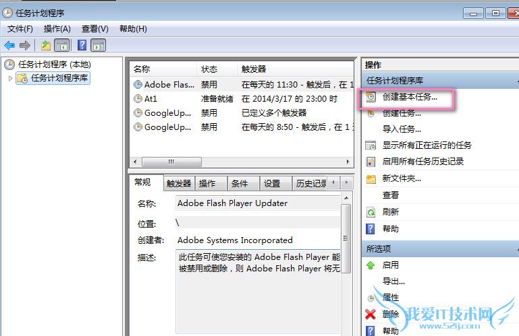Click the task list scroll-right arrow
This screenshot has width=519, height=336.
coord(348,162)
